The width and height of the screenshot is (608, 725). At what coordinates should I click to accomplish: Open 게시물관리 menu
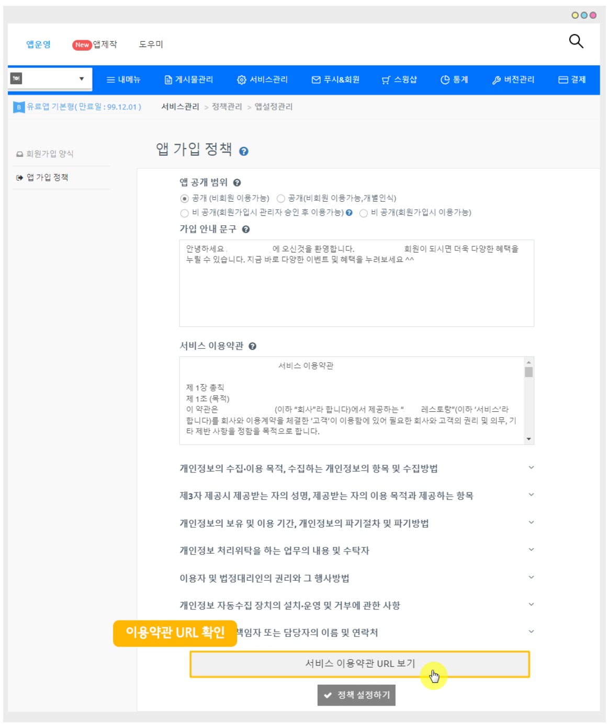click(189, 80)
